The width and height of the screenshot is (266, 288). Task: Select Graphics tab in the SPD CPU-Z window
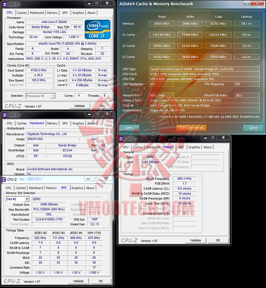tap(77, 188)
